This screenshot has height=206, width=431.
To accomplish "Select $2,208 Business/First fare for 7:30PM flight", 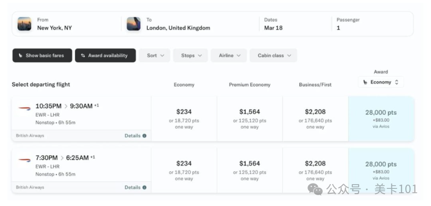I will tap(315, 170).
